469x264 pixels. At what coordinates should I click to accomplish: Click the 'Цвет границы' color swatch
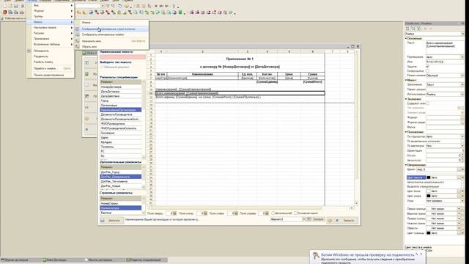[x=428, y=233]
